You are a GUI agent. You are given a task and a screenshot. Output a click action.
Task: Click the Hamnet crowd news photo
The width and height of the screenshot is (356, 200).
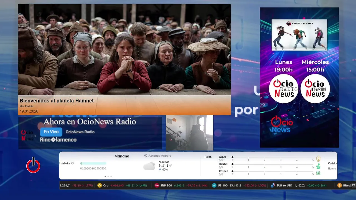[x=124, y=50]
